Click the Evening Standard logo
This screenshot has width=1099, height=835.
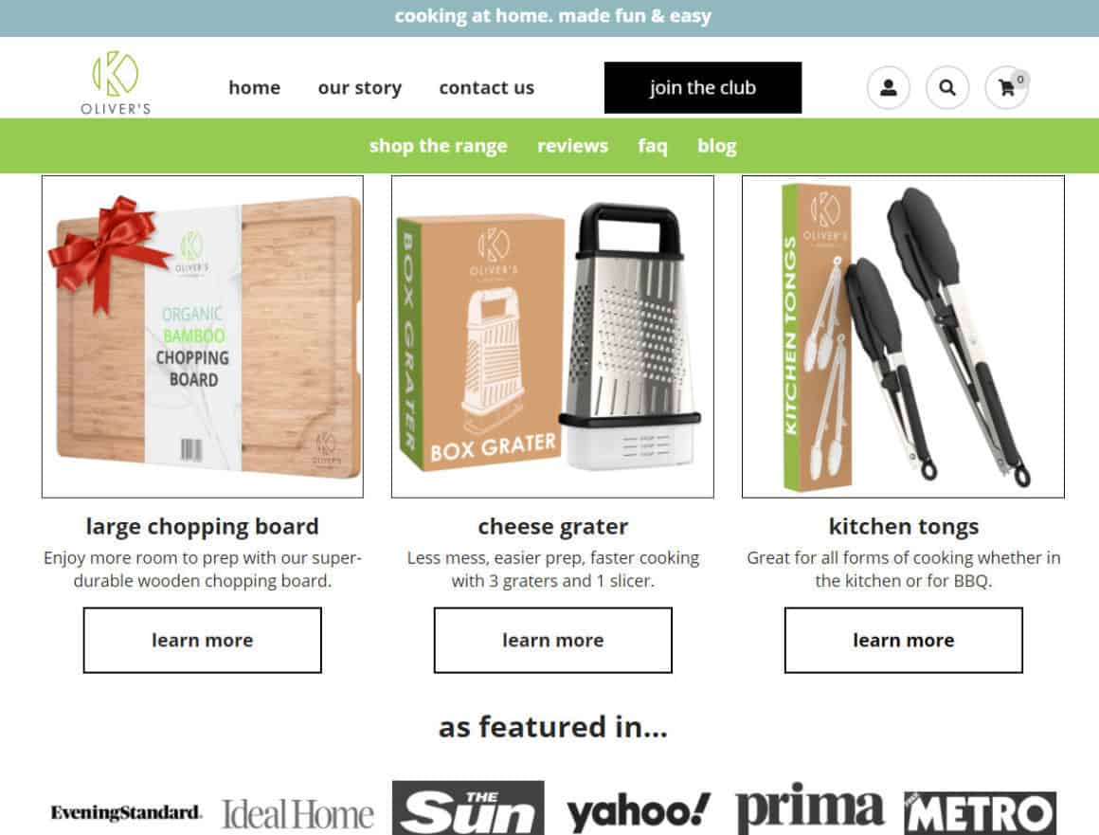pos(126,812)
